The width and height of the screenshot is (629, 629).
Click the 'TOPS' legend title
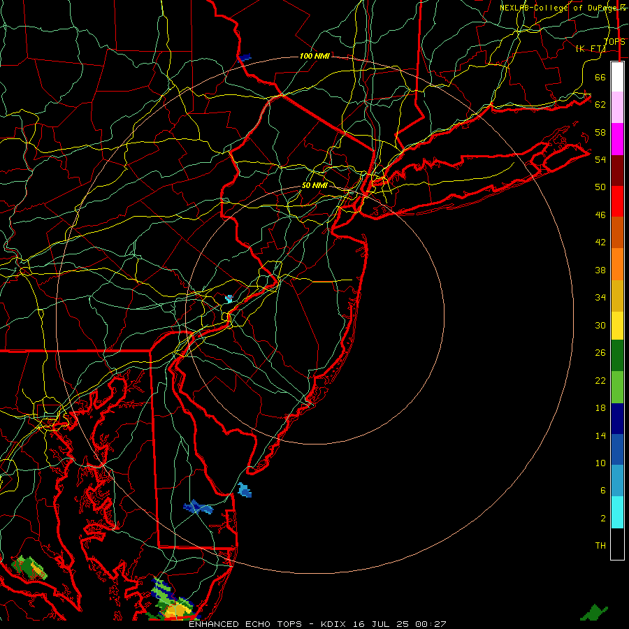coord(614,42)
